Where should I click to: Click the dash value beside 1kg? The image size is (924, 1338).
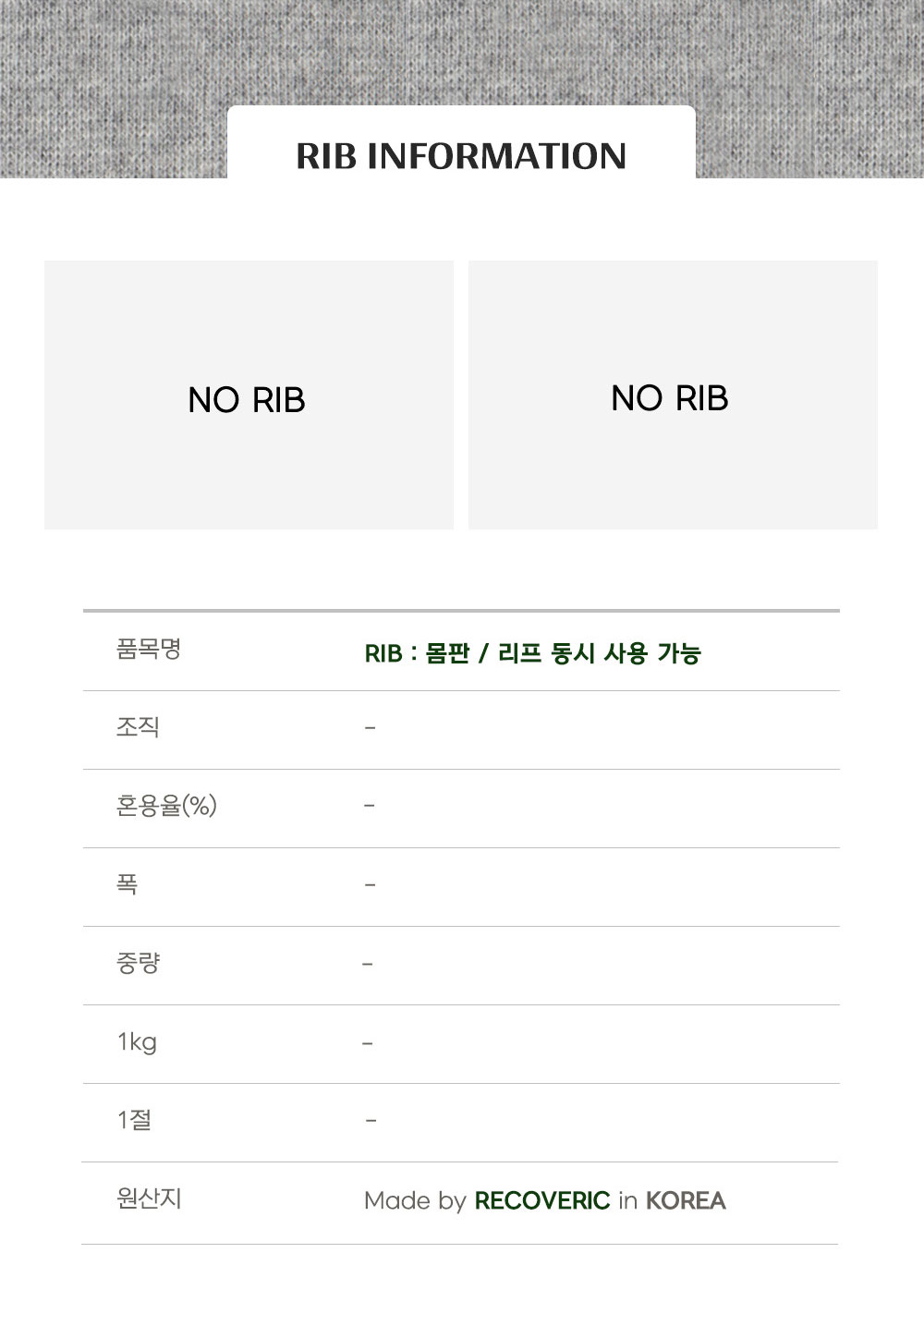click(x=368, y=1043)
